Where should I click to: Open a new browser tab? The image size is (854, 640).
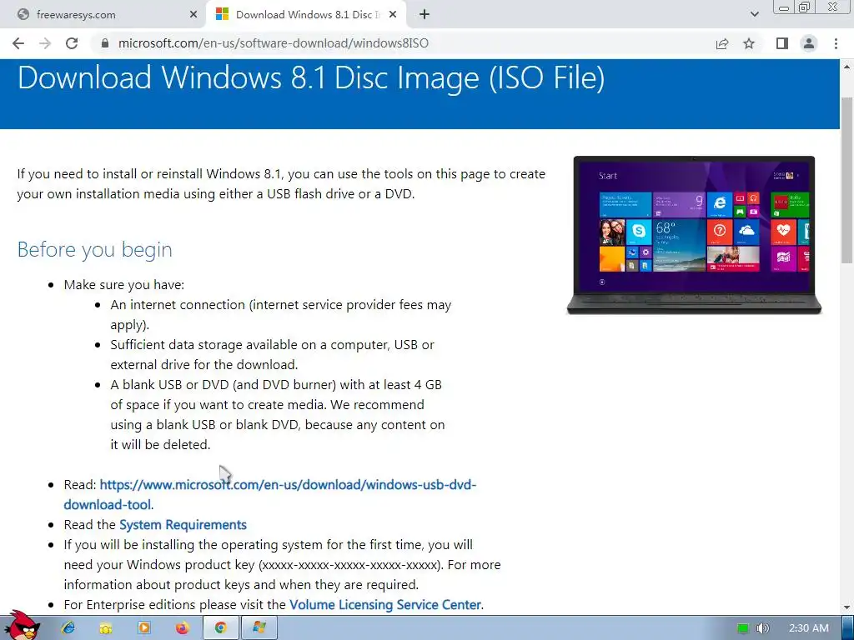[x=424, y=15]
